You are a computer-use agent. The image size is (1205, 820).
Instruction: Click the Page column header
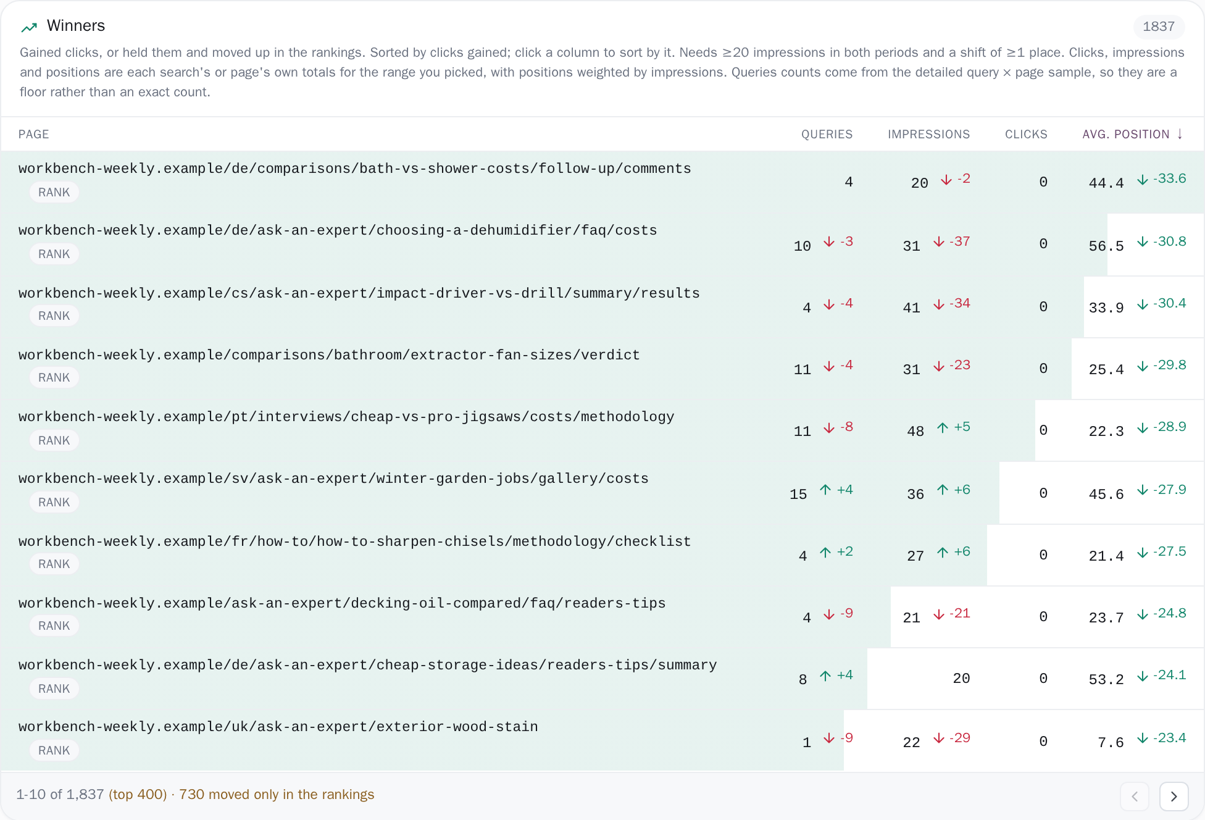[x=34, y=134]
